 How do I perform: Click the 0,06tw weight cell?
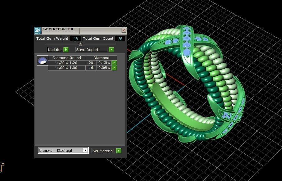pyautogui.click(x=104, y=68)
